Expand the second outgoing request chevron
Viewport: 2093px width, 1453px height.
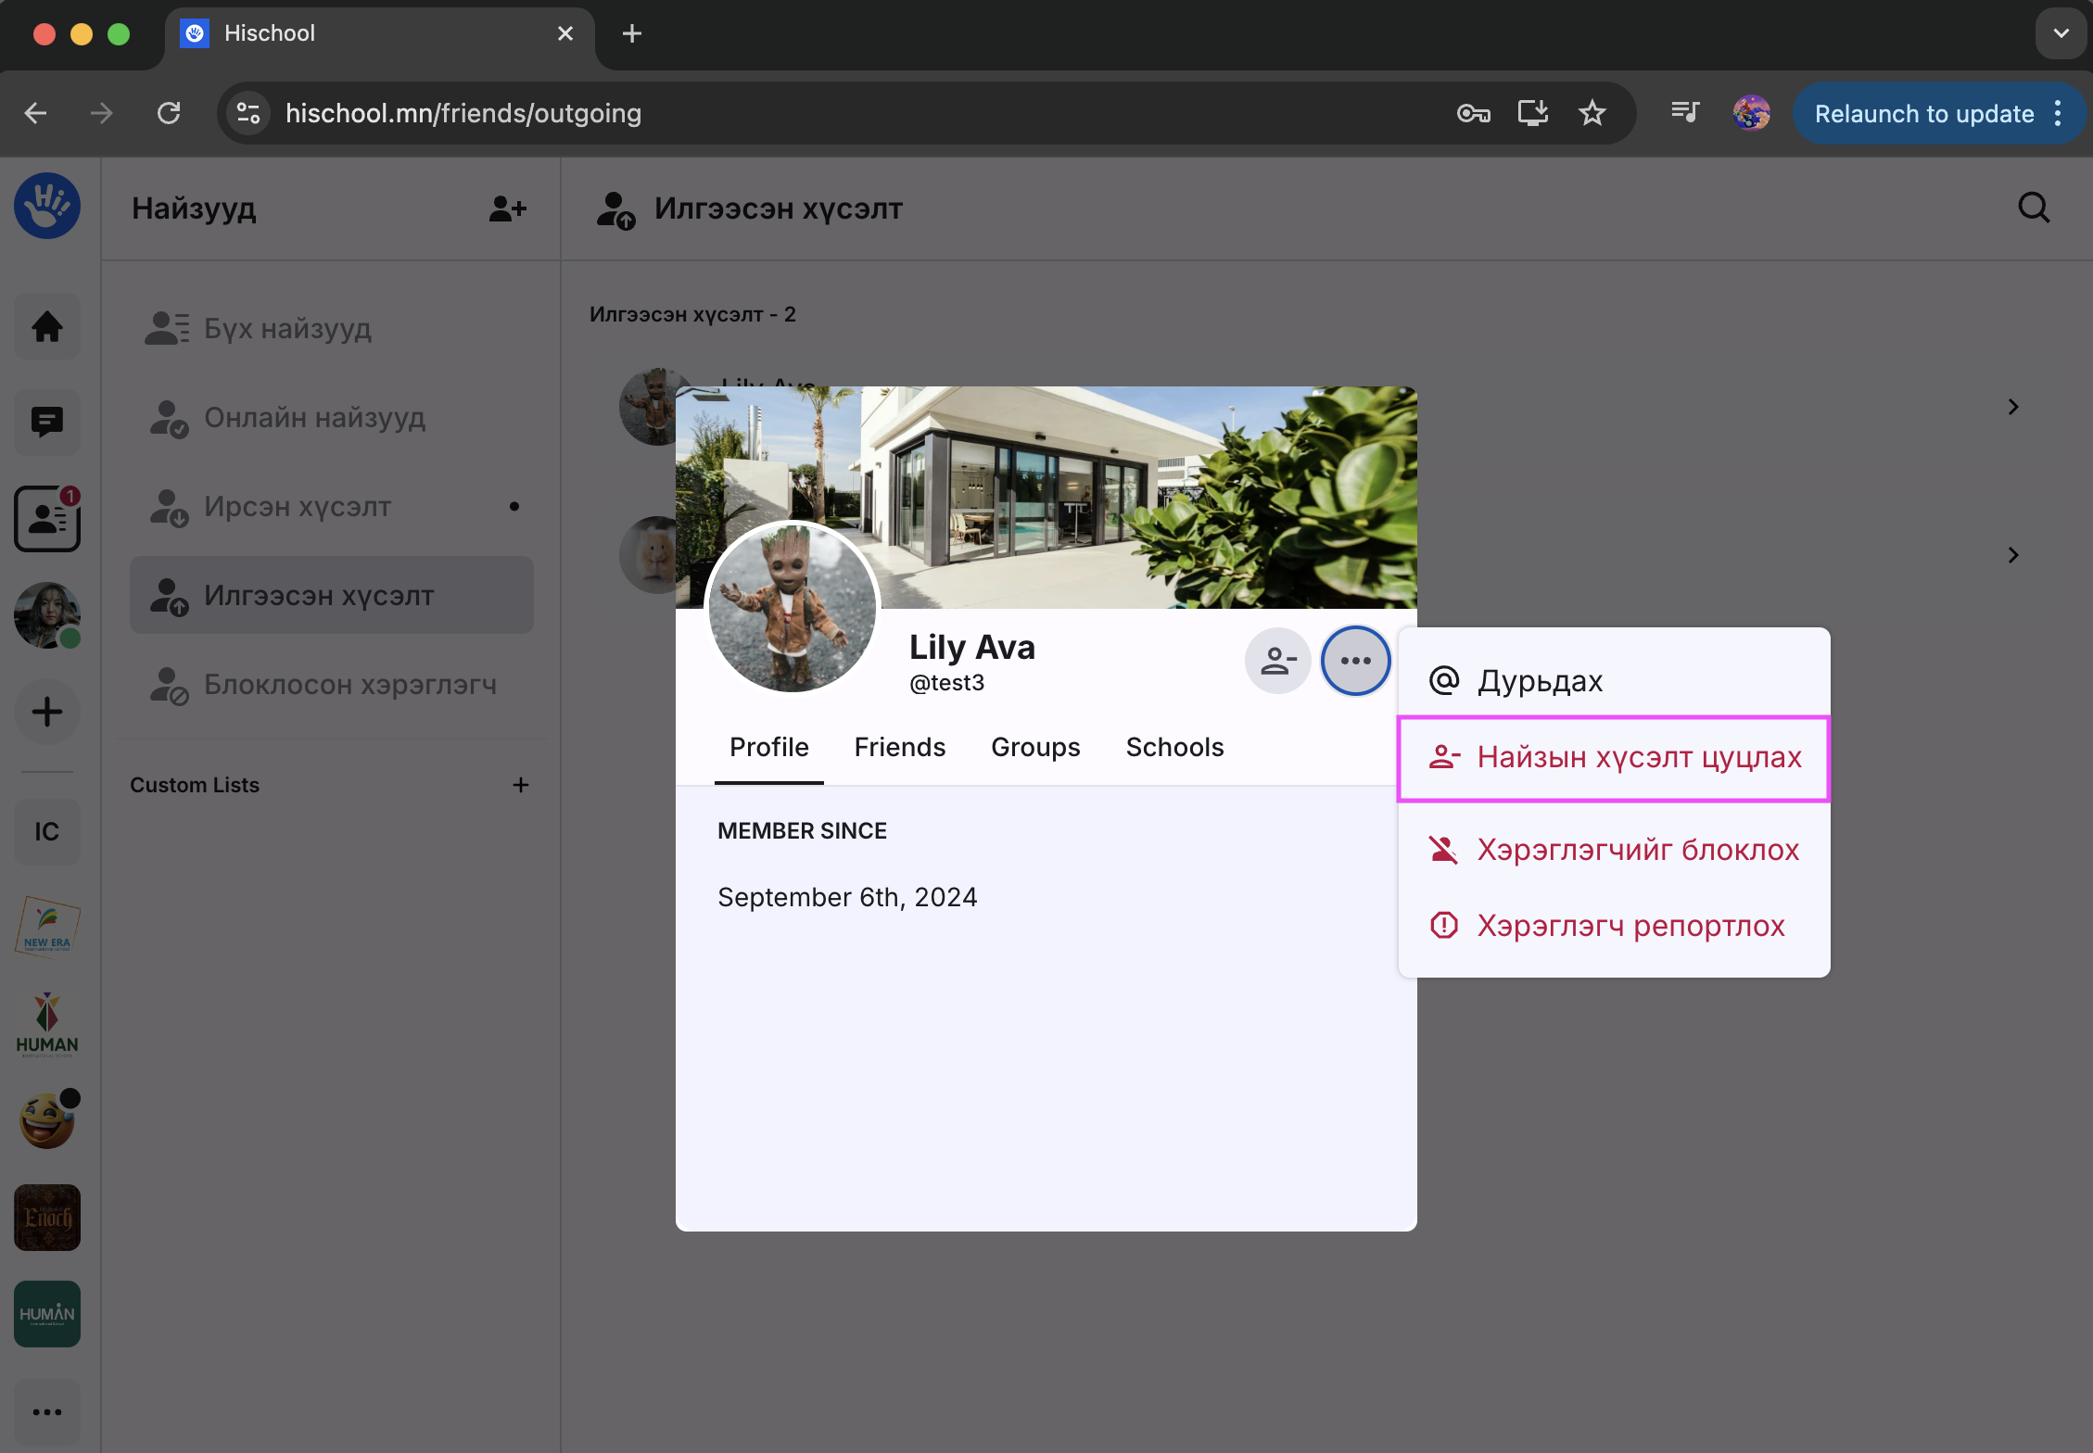tap(2012, 555)
